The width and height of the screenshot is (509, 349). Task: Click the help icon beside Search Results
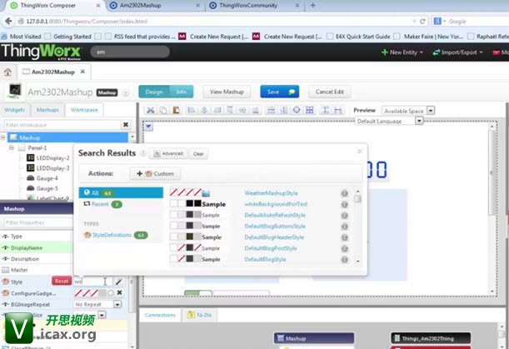[x=142, y=153]
